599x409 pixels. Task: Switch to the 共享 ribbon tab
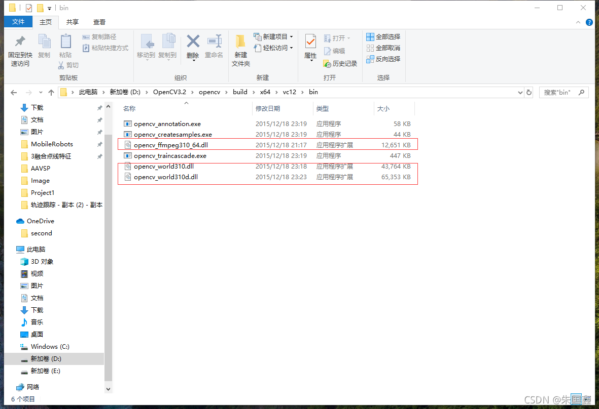[72, 22]
